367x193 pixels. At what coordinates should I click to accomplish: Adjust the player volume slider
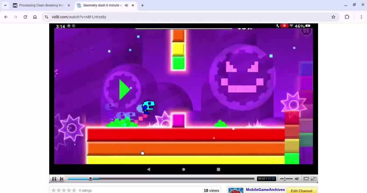(286, 179)
